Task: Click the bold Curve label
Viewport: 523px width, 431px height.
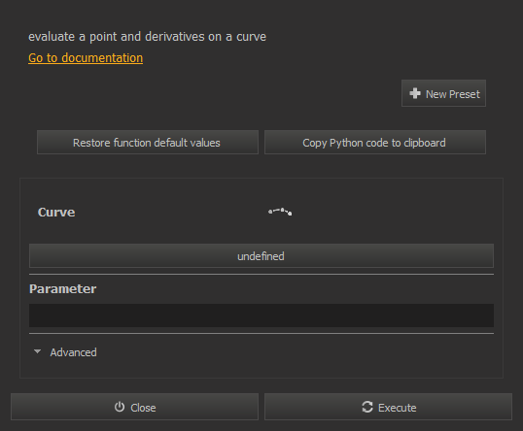Action: (56, 213)
